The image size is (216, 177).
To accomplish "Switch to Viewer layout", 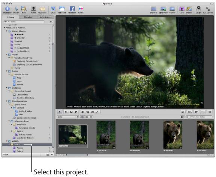I will [172, 10].
